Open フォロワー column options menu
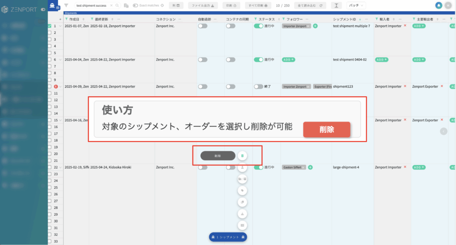Viewport: 456px width, 245px height. pos(307,19)
